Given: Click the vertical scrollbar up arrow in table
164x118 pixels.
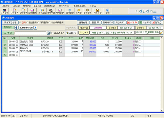Looking at the screenshot, I should [162, 38].
